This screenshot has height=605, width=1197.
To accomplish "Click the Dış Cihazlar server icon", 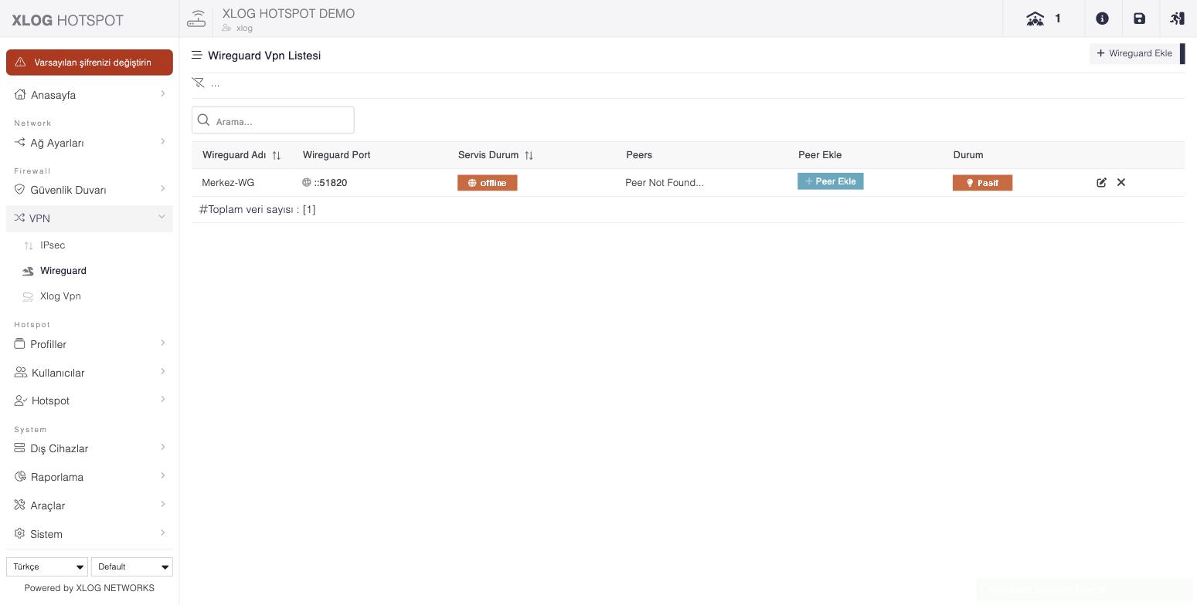I will [20, 448].
